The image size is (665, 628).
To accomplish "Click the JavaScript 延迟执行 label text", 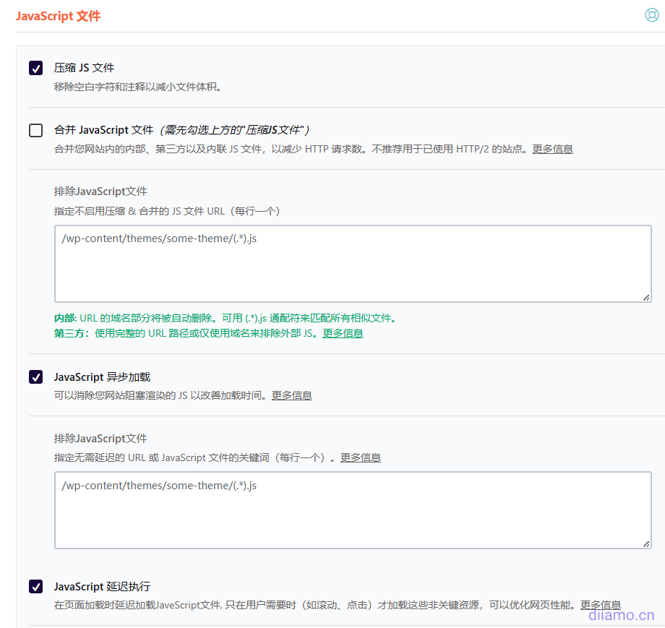I will [102, 586].
